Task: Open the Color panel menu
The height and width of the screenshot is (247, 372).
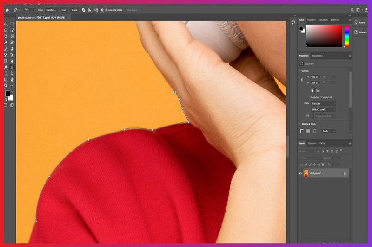Action: coord(350,20)
